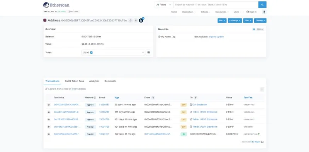The image size is (309, 152).
Task: Preview the 121 days 11 mins transaction
Action: [x=49, y=120]
